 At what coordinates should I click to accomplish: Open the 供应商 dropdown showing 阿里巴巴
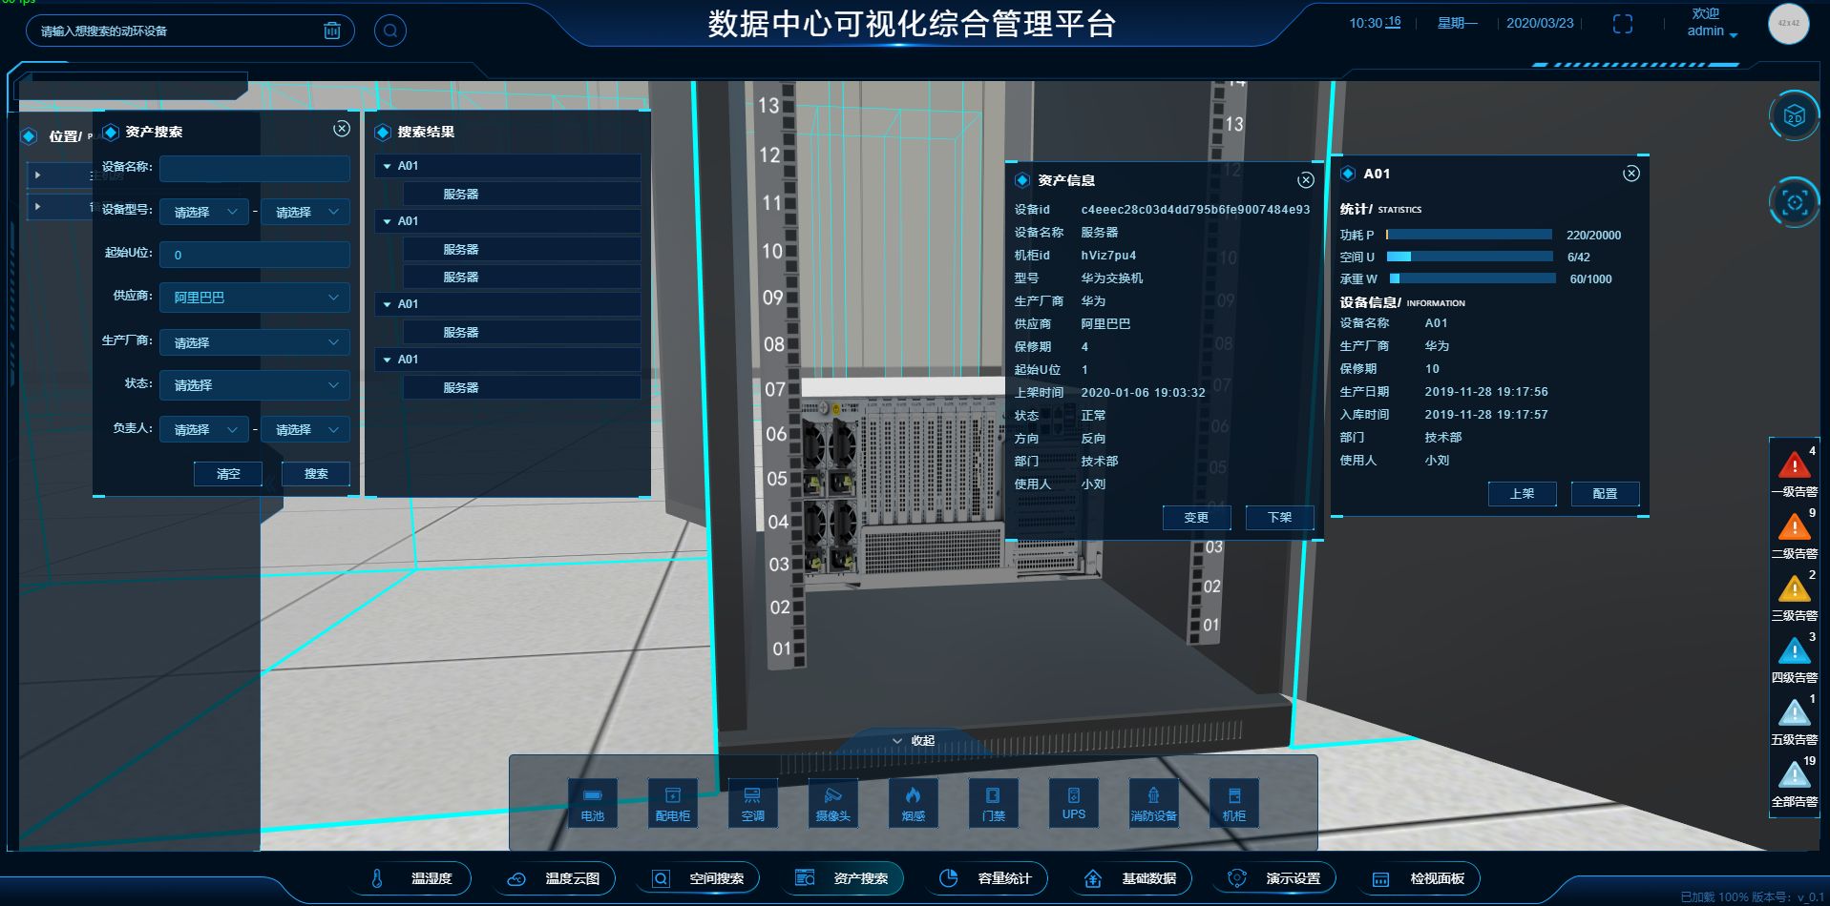tap(254, 298)
